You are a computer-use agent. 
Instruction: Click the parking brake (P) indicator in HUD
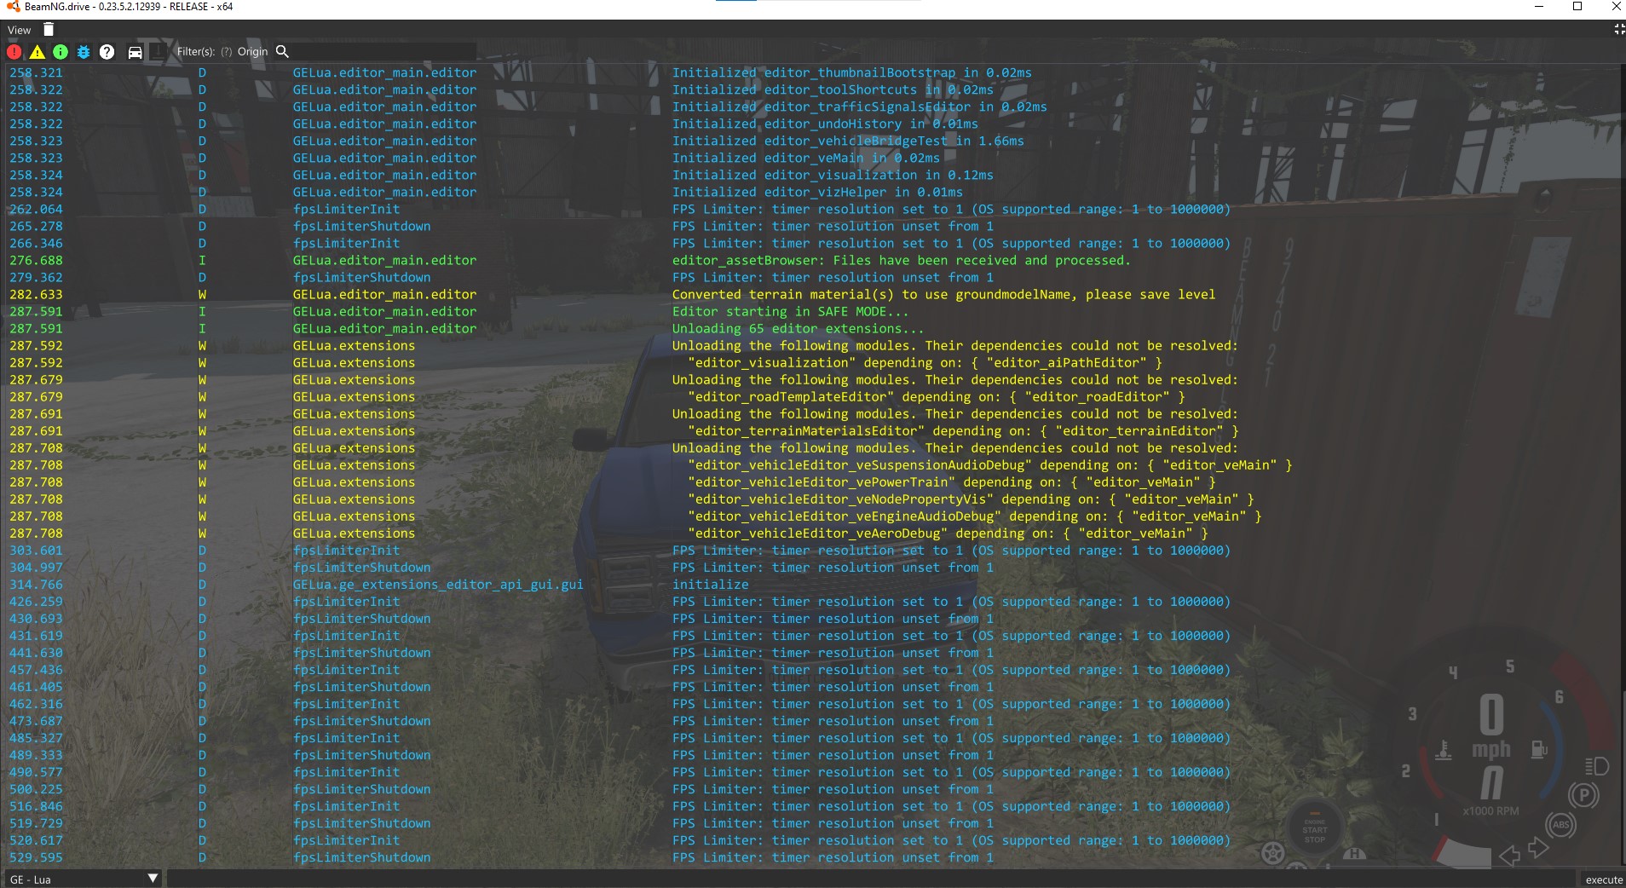click(1583, 796)
